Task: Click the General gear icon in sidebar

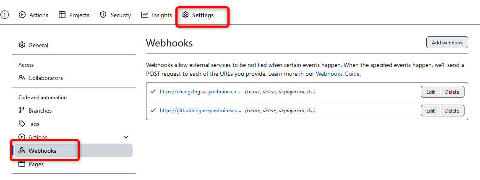Action: (x=21, y=45)
